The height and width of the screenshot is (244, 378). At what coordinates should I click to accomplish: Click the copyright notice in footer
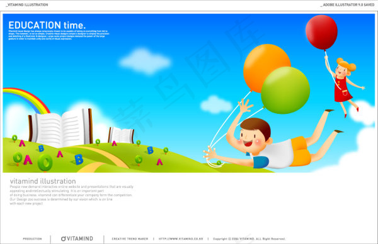(249, 239)
